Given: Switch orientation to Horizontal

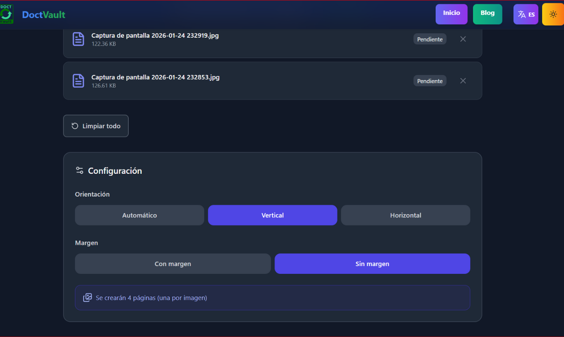Looking at the screenshot, I should (405, 215).
